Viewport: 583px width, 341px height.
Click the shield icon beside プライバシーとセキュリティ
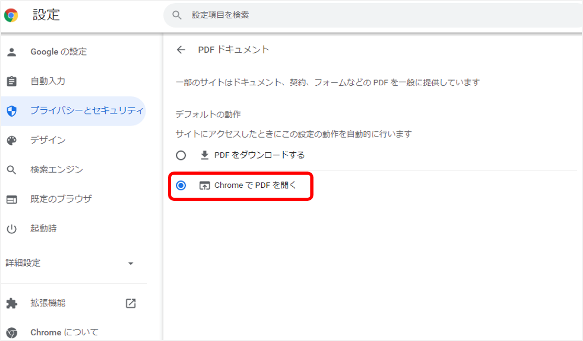tap(12, 111)
